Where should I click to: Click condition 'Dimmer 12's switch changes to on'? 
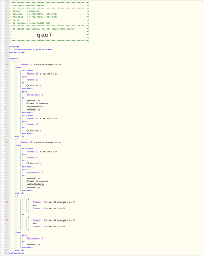pyautogui.click(x=40, y=142)
